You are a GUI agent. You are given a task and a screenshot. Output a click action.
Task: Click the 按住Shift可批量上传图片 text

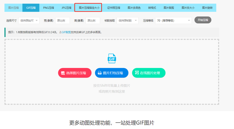pos(112,86)
